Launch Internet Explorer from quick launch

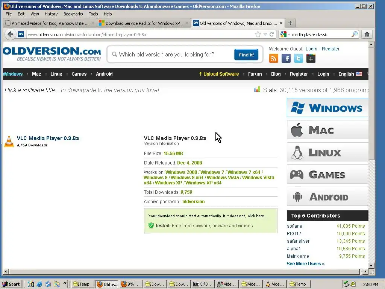pyautogui.click(x=39, y=284)
